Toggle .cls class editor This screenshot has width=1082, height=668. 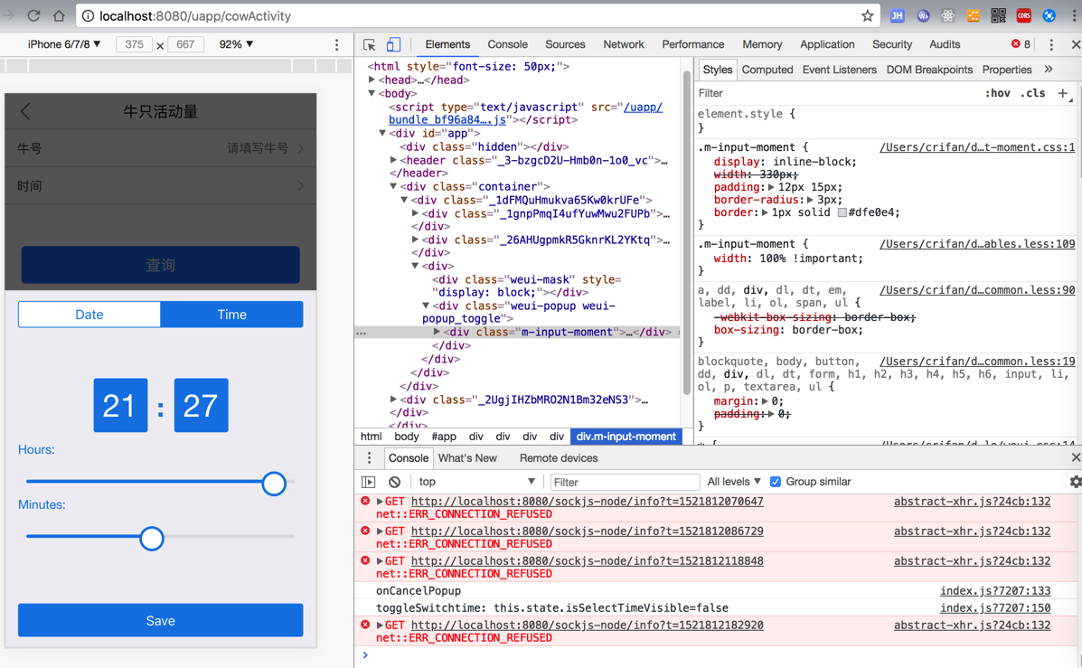pos(1033,93)
